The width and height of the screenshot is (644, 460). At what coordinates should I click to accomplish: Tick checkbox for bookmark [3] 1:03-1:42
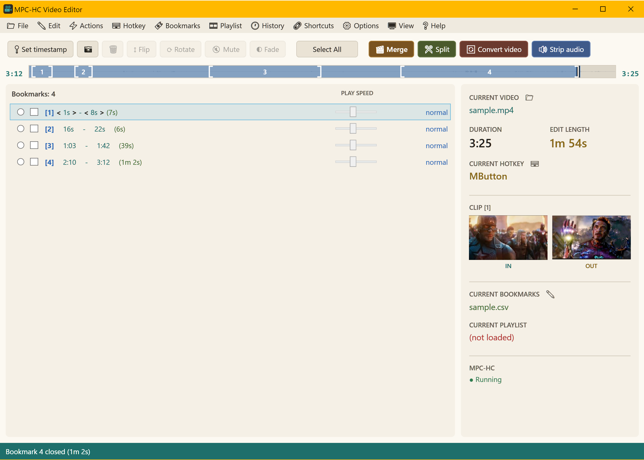[34, 145]
